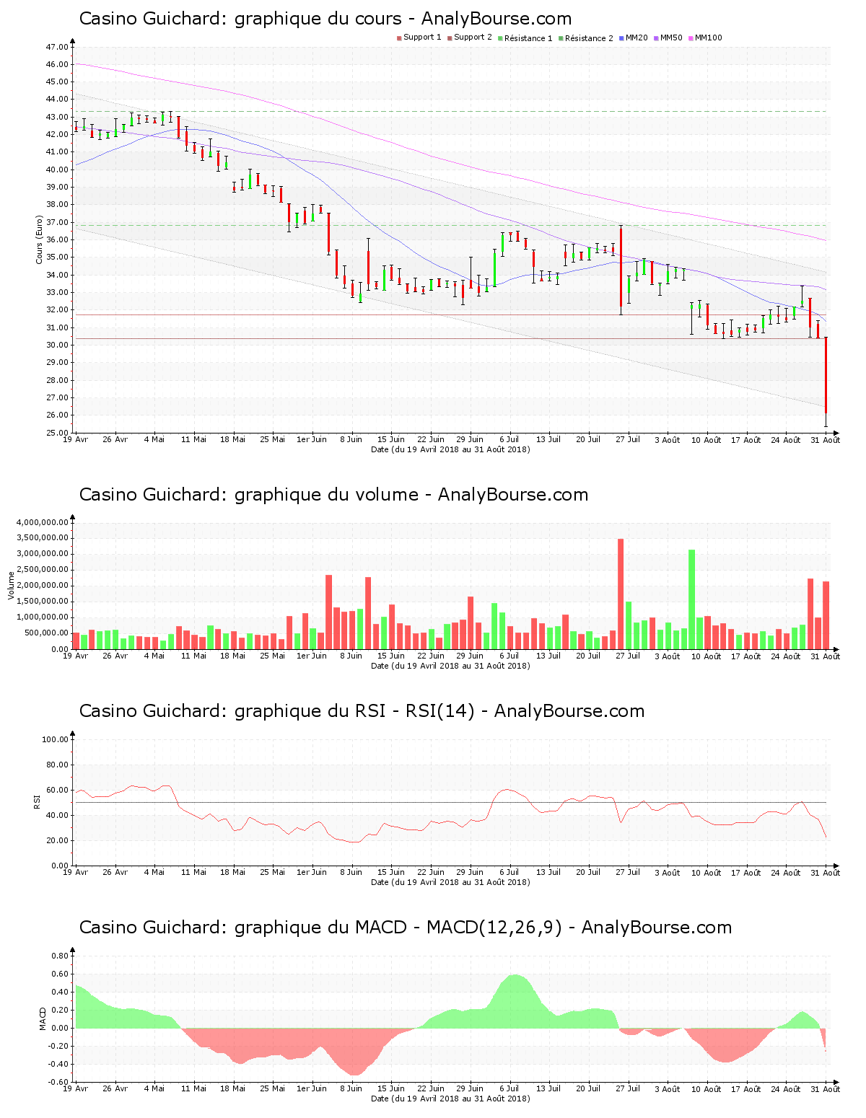Click the tallest red volume bar near 27 Juil
The width and height of the screenshot is (866, 1118).
(x=621, y=594)
